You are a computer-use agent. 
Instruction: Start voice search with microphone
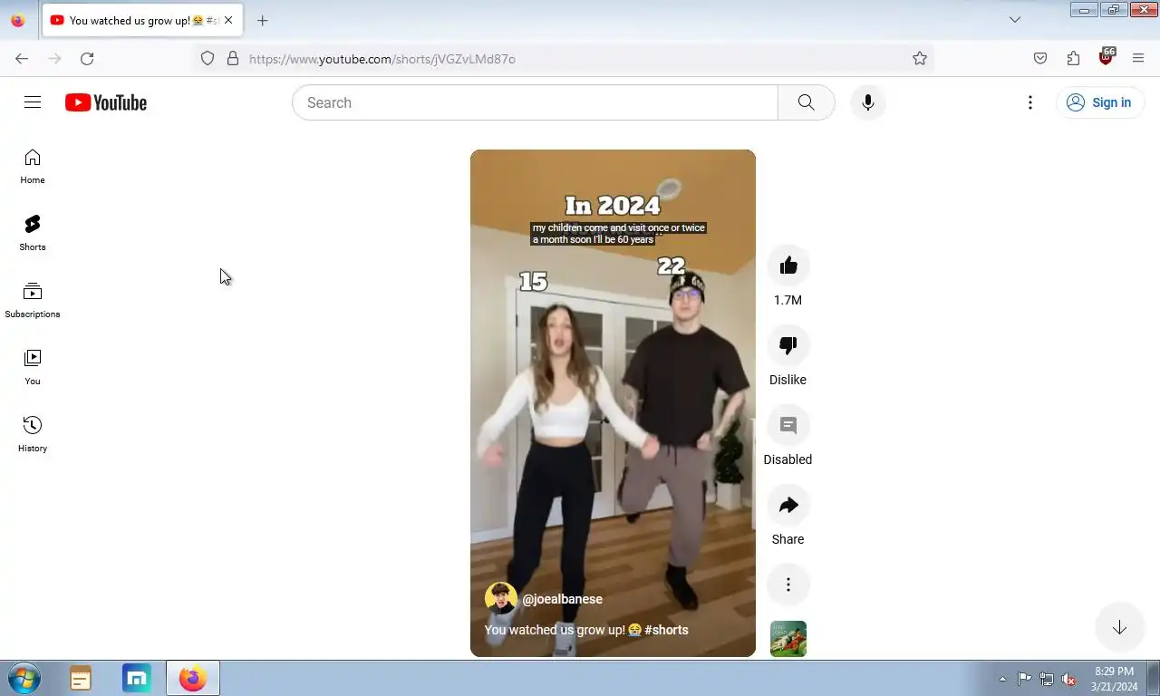coord(868,102)
